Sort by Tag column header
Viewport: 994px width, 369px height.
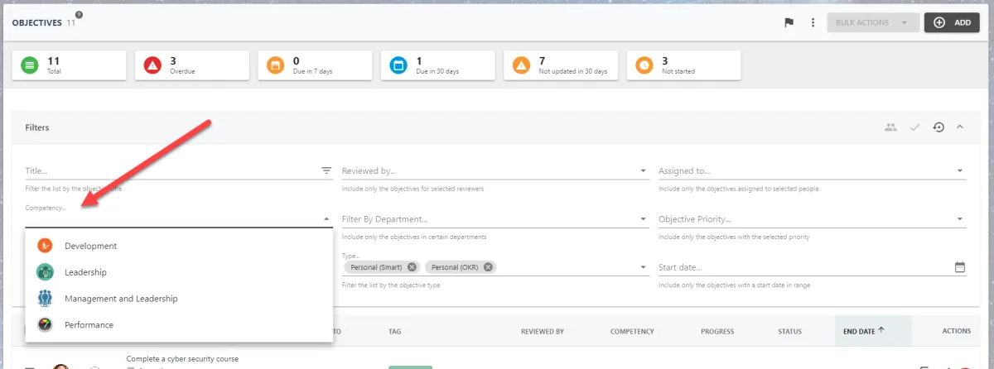click(395, 332)
